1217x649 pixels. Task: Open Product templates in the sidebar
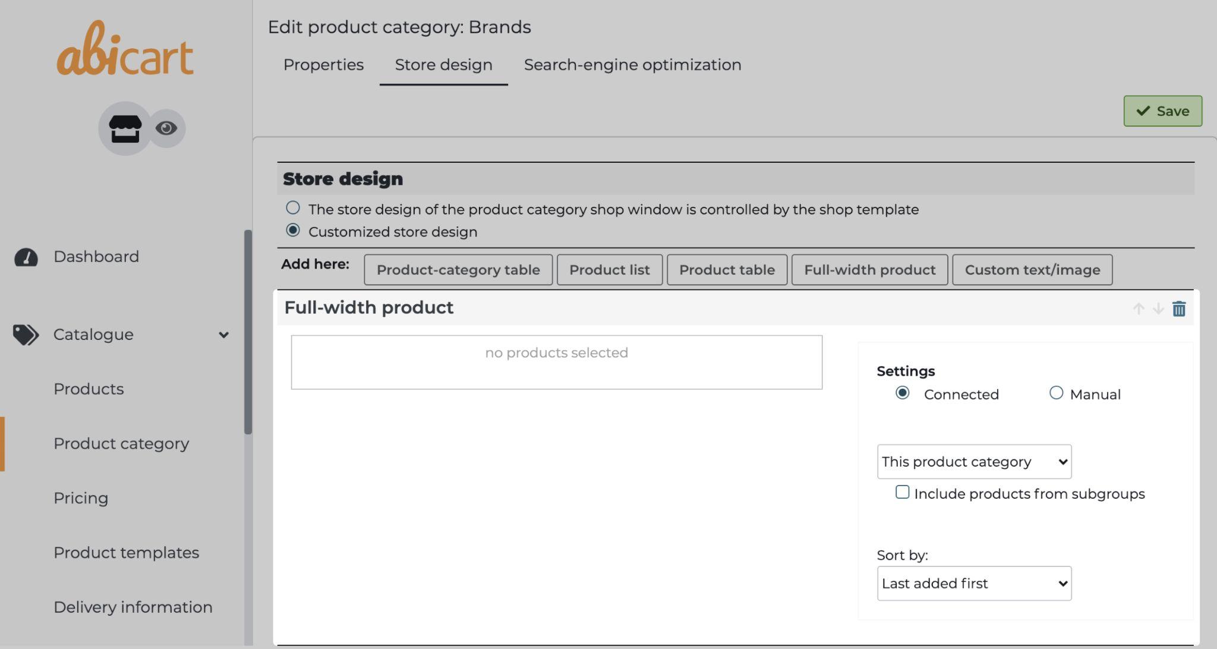point(126,553)
